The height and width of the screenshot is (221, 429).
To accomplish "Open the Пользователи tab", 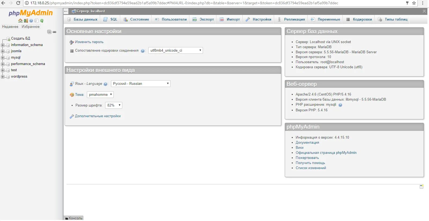I will 171,19.
